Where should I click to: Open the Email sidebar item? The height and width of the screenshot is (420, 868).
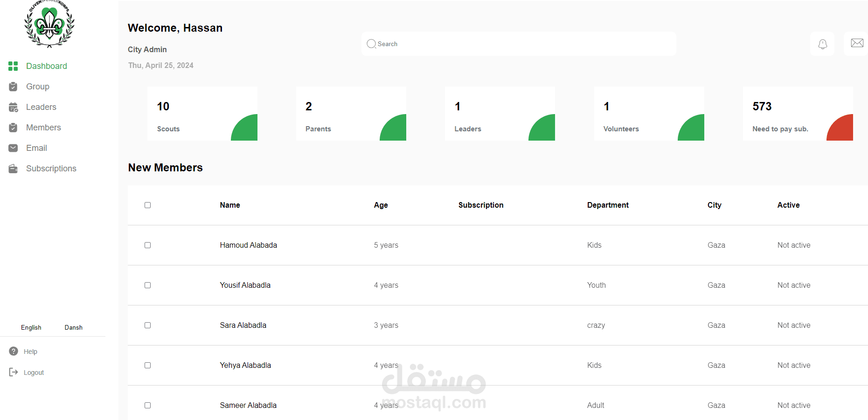(x=36, y=148)
